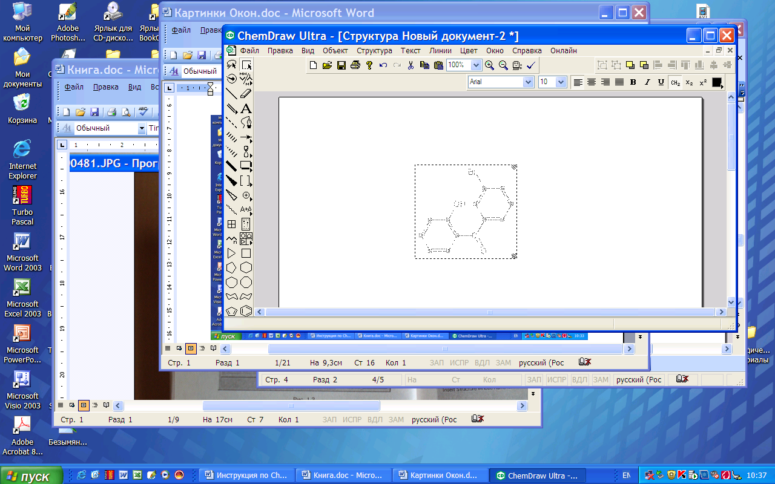Select the Solid single bond tool
775x484 pixels.
tap(231, 93)
